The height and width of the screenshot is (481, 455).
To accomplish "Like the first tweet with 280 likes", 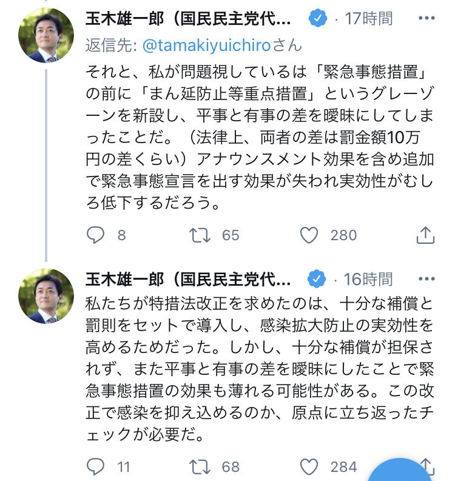I will coord(310,235).
